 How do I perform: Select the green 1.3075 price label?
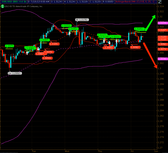(x=9, y=46)
